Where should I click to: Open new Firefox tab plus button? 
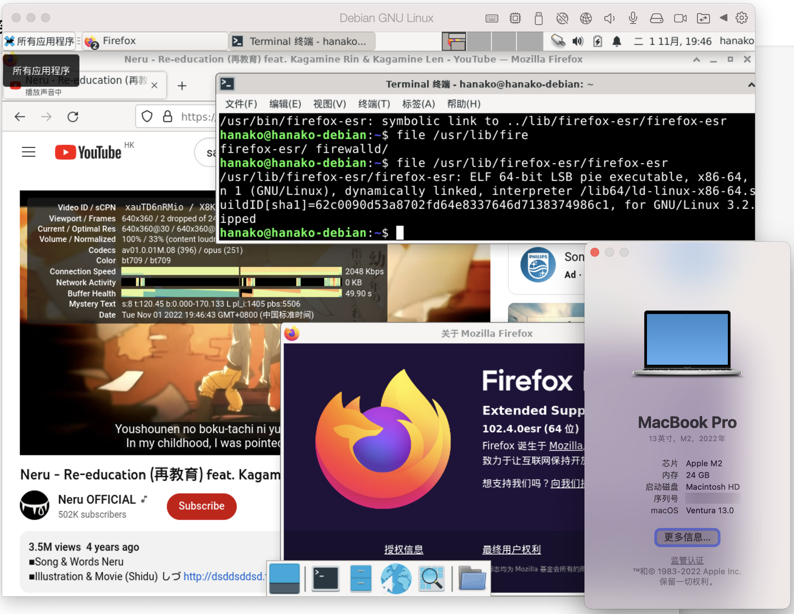point(182,86)
